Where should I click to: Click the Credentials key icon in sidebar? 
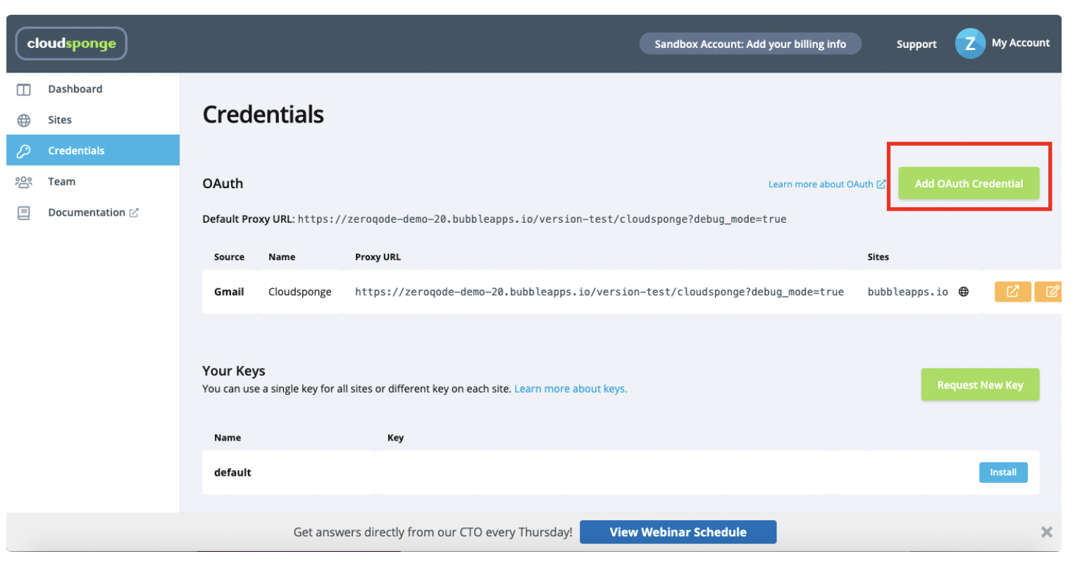[x=24, y=151]
